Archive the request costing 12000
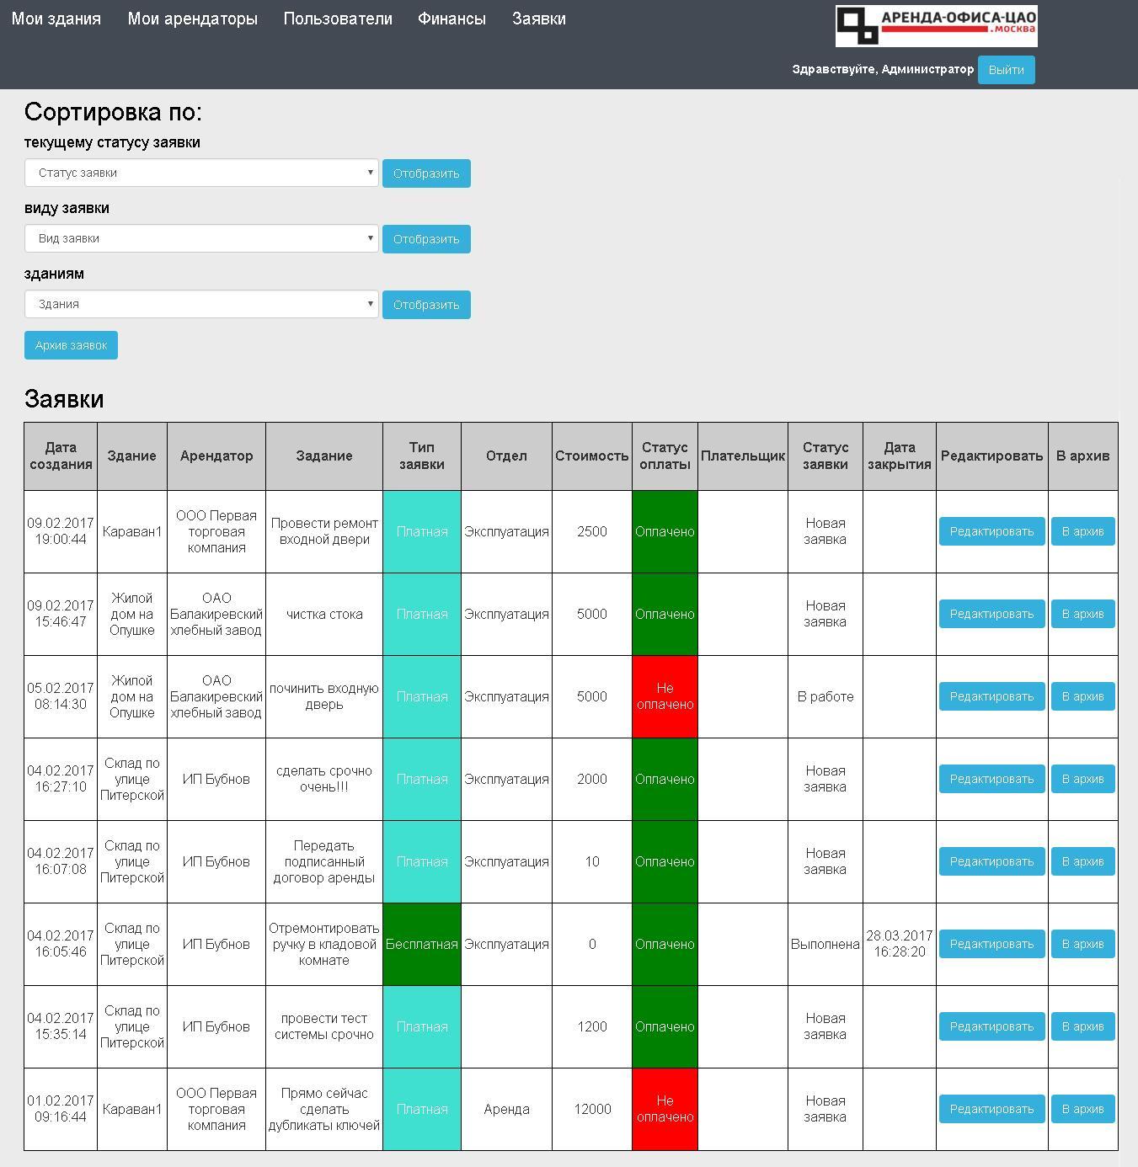Image resolution: width=1138 pixels, height=1167 pixels. [x=1082, y=1109]
